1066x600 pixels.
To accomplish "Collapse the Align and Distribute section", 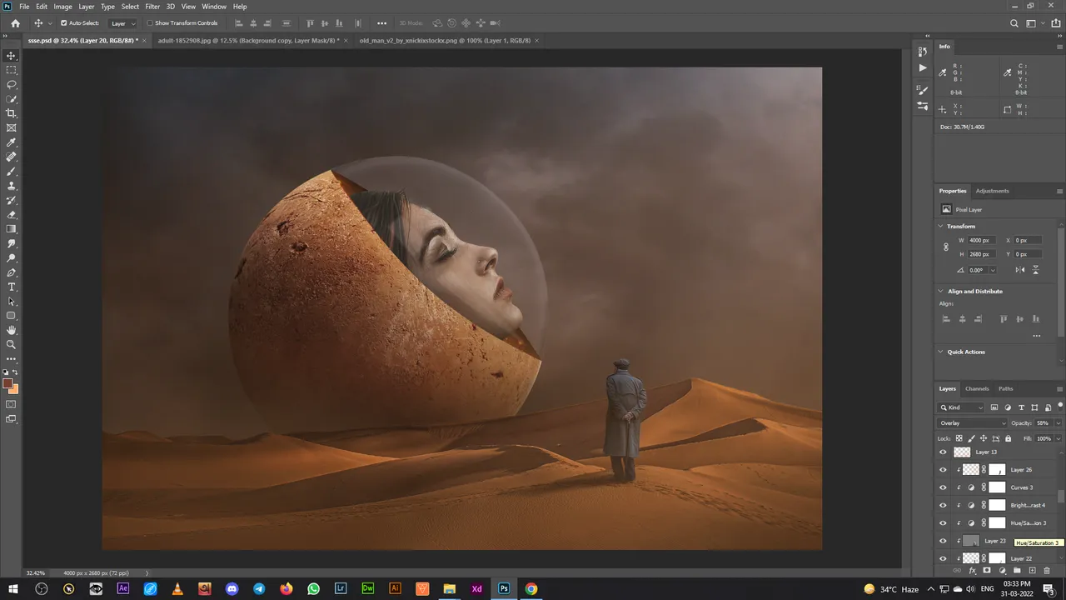I will (x=941, y=292).
